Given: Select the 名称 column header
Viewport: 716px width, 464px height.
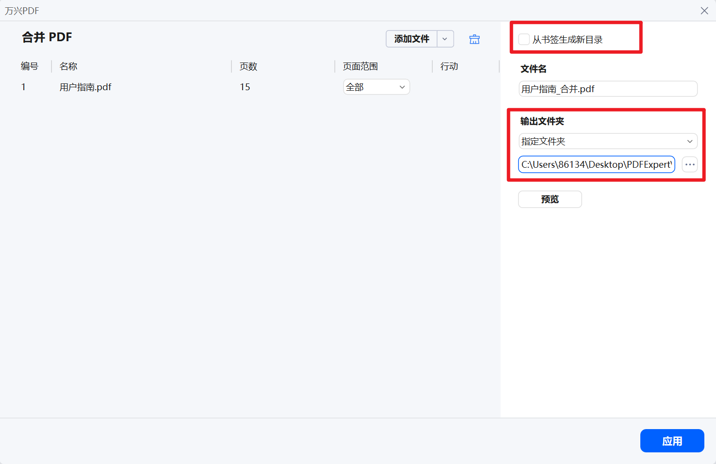Looking at the screenshot, I should pos(68,66).
